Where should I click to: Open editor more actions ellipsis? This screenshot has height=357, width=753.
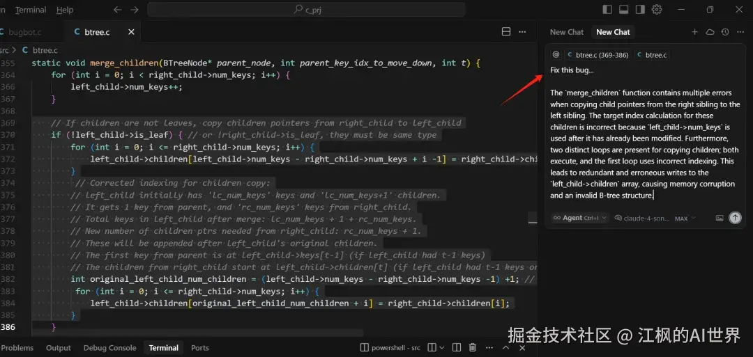[522, 31]
